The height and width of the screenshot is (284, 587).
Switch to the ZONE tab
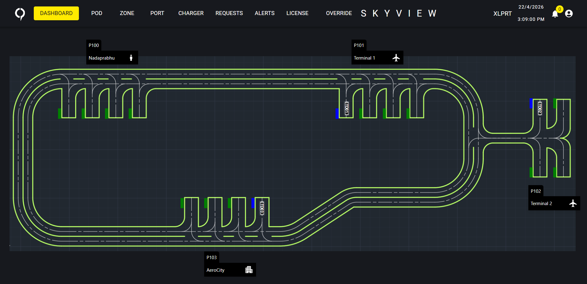[x=127, y=13]
